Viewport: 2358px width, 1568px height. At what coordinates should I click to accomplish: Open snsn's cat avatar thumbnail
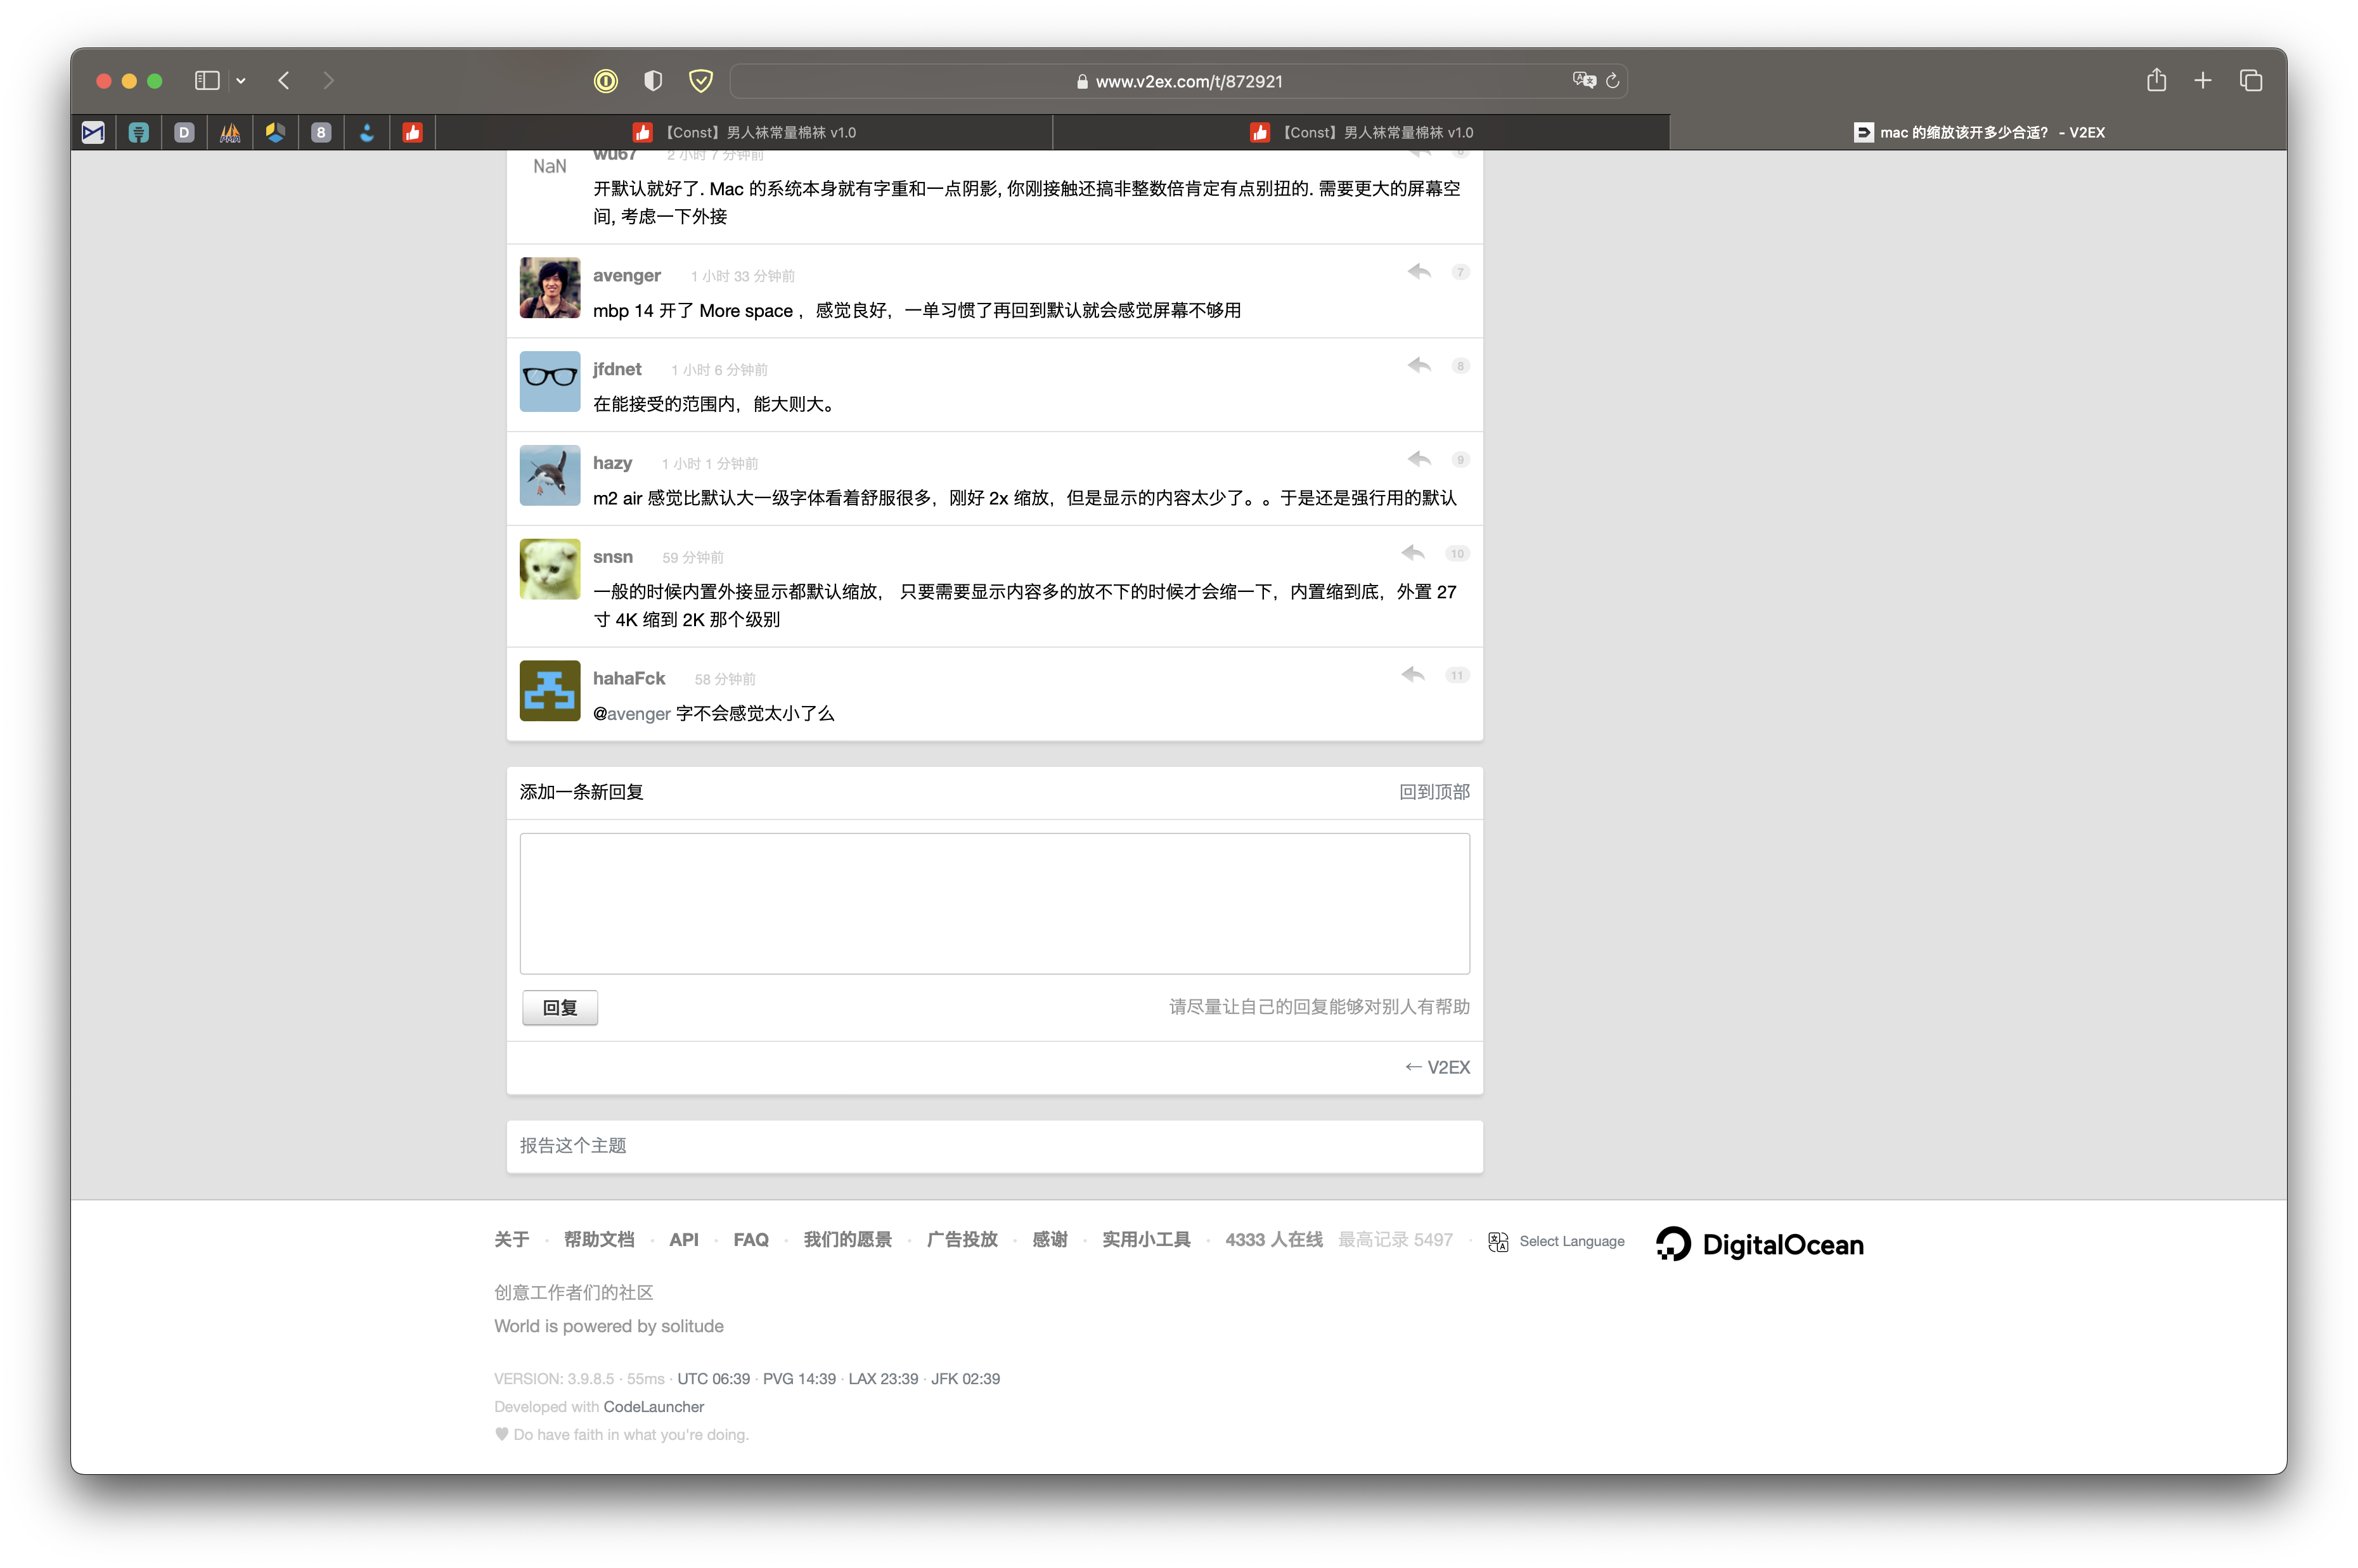point(550,569)
